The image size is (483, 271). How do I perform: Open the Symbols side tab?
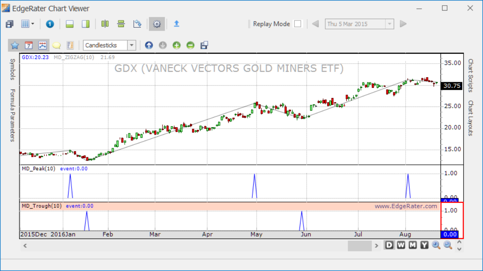pos(12,69)
